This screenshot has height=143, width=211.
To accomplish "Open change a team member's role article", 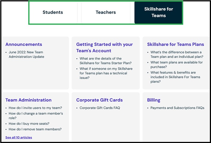I will (x=36, y=116).
